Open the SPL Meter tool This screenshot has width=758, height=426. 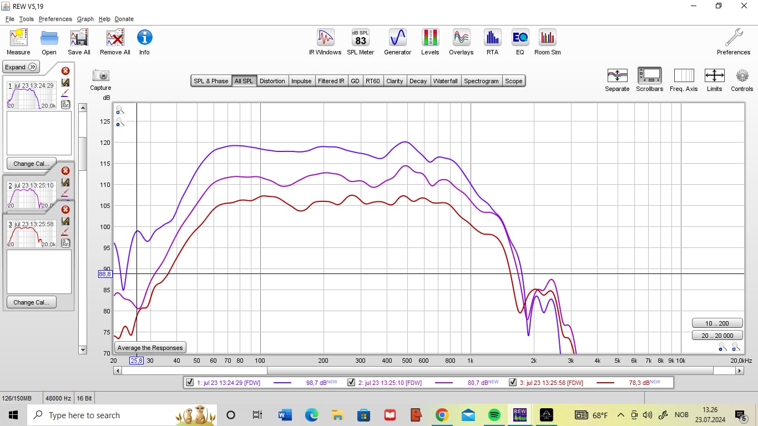tap(360, 42)
